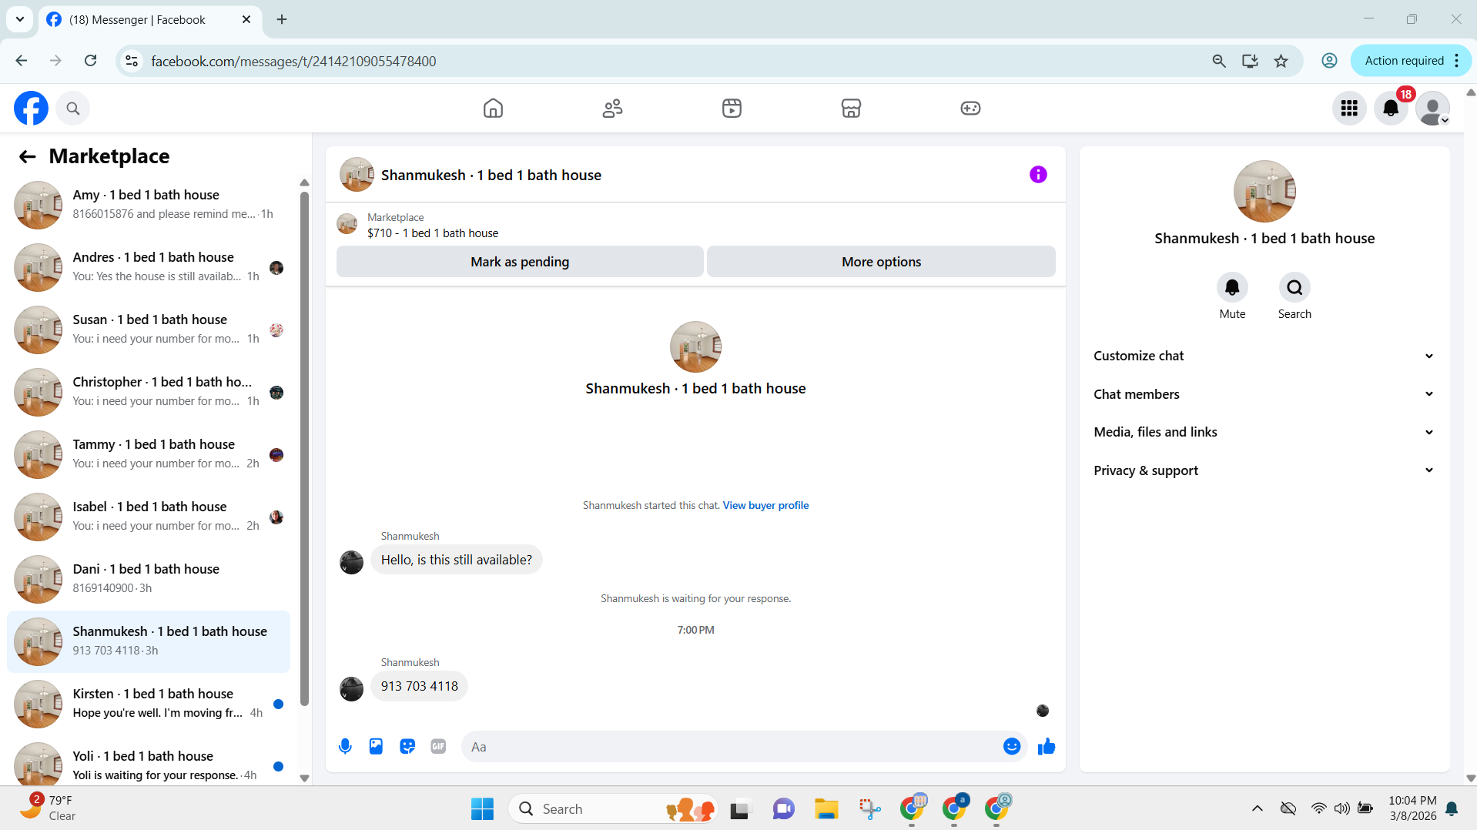Close the Messenger browser tab

[246, 19]
